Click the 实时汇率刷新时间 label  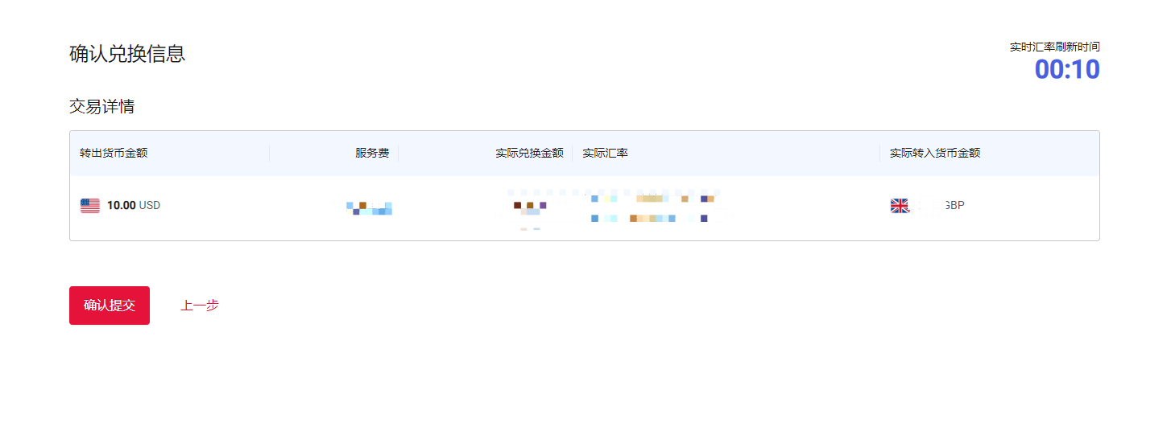[1054, 47]
